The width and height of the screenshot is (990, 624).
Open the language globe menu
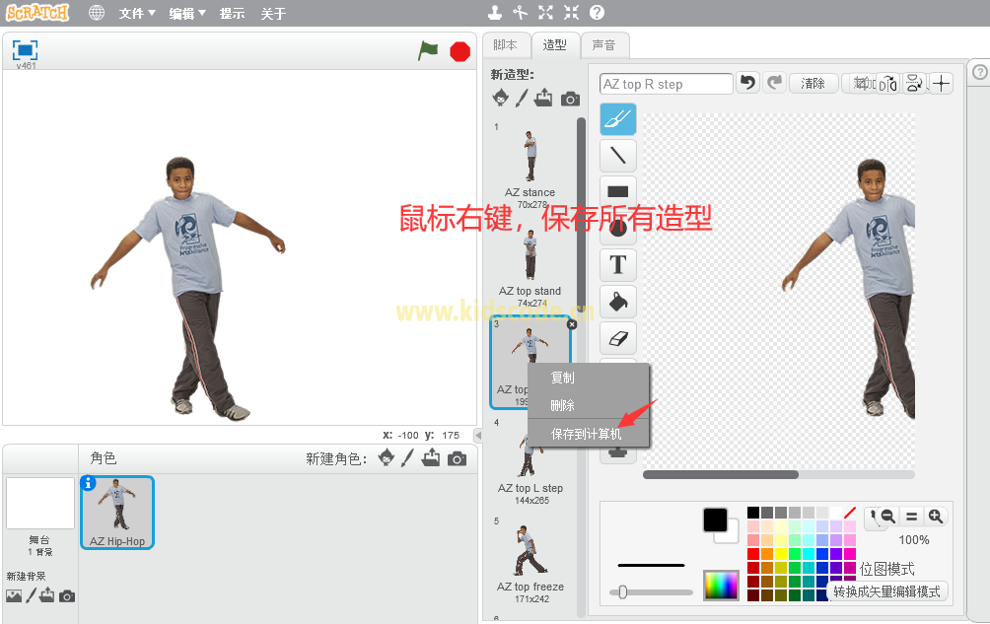pyautogui.click(x=95, y=13)
